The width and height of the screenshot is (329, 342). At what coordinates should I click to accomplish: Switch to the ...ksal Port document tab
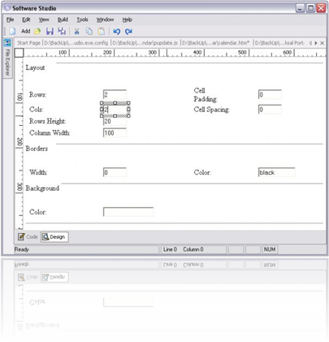coord(279,43)
